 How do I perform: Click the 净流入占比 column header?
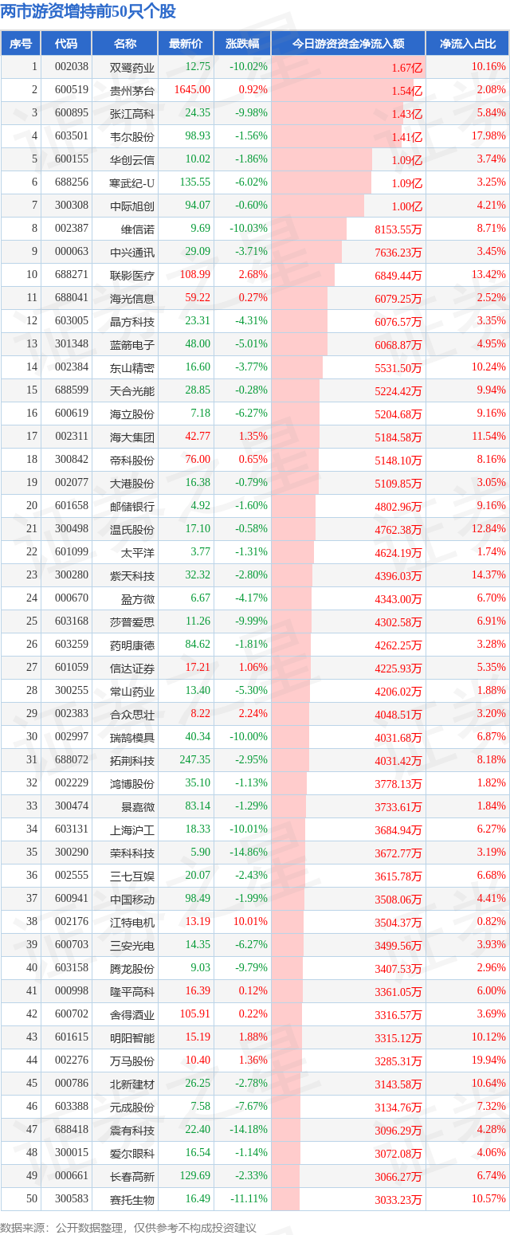(x=468, y=44)
